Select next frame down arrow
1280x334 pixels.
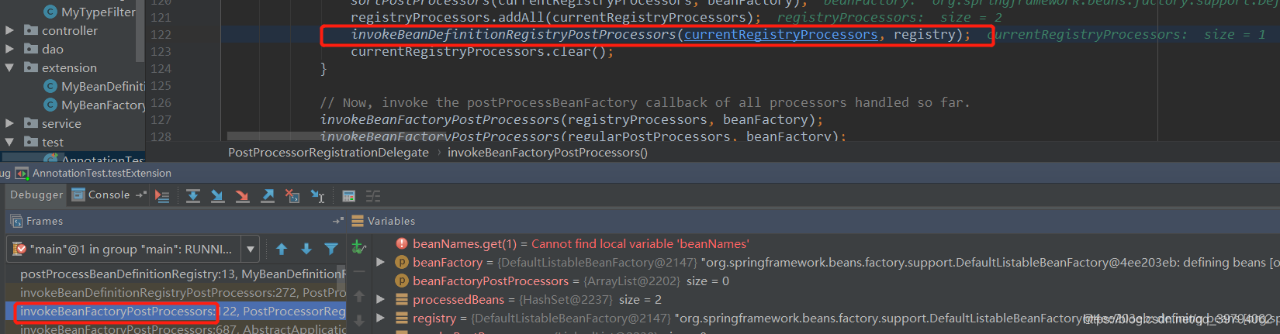click(x=306, y=250)
